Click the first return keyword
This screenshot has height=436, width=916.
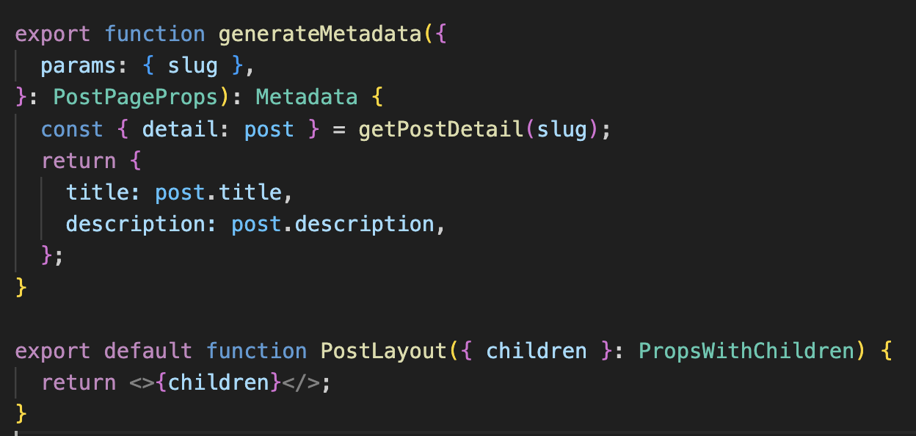[x=79, y=161]
